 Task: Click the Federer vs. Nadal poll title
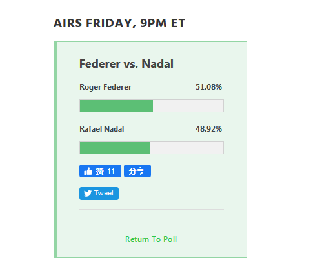tap(126, 64)
